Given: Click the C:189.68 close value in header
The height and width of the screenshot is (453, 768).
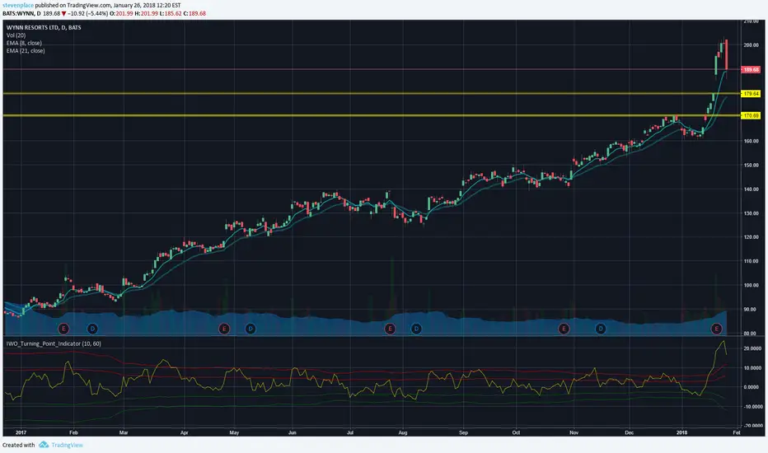Looking at the screenshot, I should 194,13.
